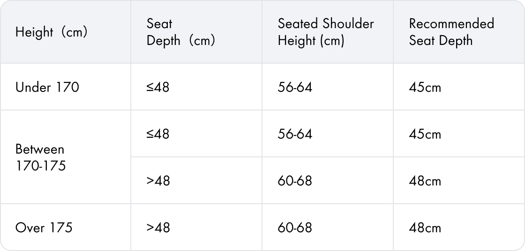This screenshot has height=251, width=525.
Task: Click >48 seat depth in Over 175 row
Action: (157, 228)
